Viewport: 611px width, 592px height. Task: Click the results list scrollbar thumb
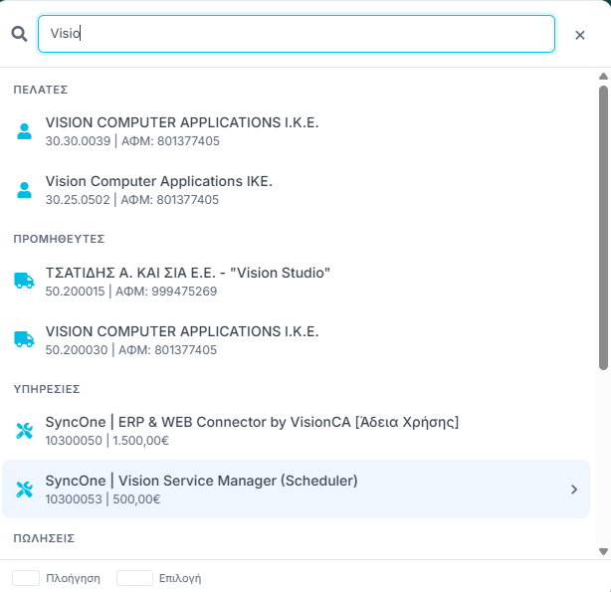coord(603,229)
